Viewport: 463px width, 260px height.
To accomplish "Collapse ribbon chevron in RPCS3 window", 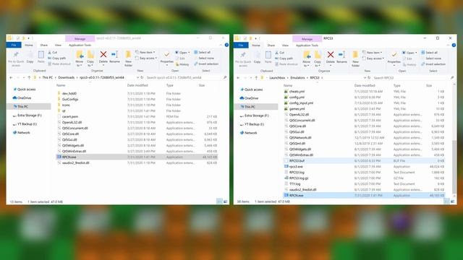I will click(449, 45).
